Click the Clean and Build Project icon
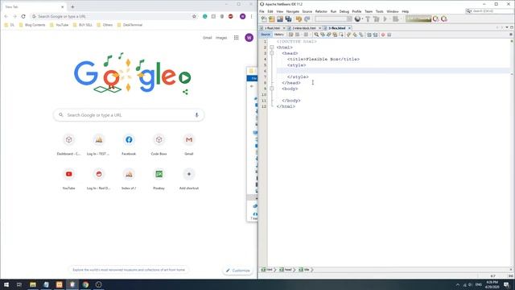The image size is (515, 290). point(376,19)
